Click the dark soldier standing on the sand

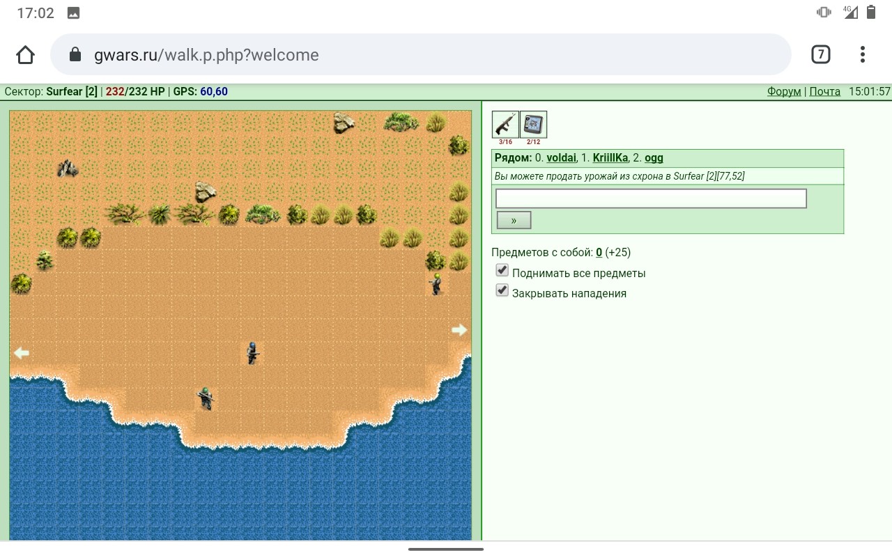(252, 353)
